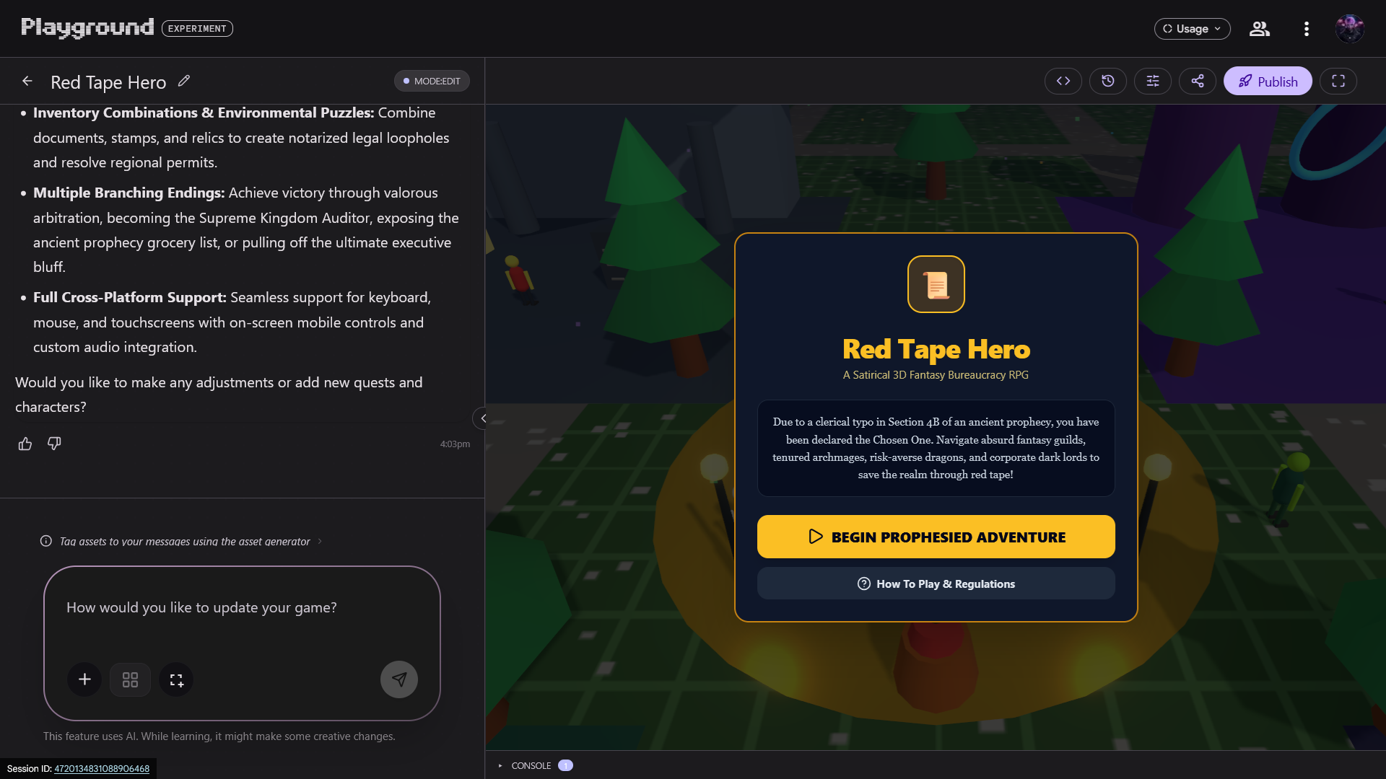This screenshot has height=779, width=1386.
Task: Expand the asset generator tip chevron
Action: 320,541
